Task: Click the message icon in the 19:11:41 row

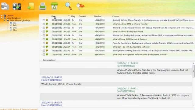Action: [47, 50]
